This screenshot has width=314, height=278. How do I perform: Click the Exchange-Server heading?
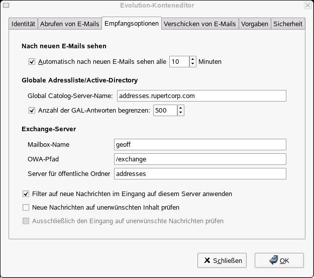point(49,129)
